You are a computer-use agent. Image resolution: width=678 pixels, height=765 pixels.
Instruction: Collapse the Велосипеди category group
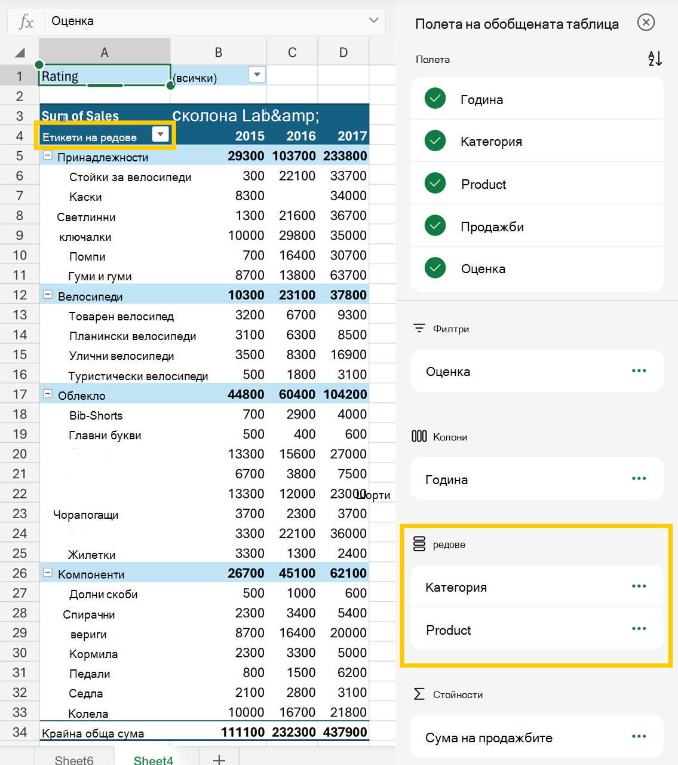pyautogui.click(x=48, y=295)
